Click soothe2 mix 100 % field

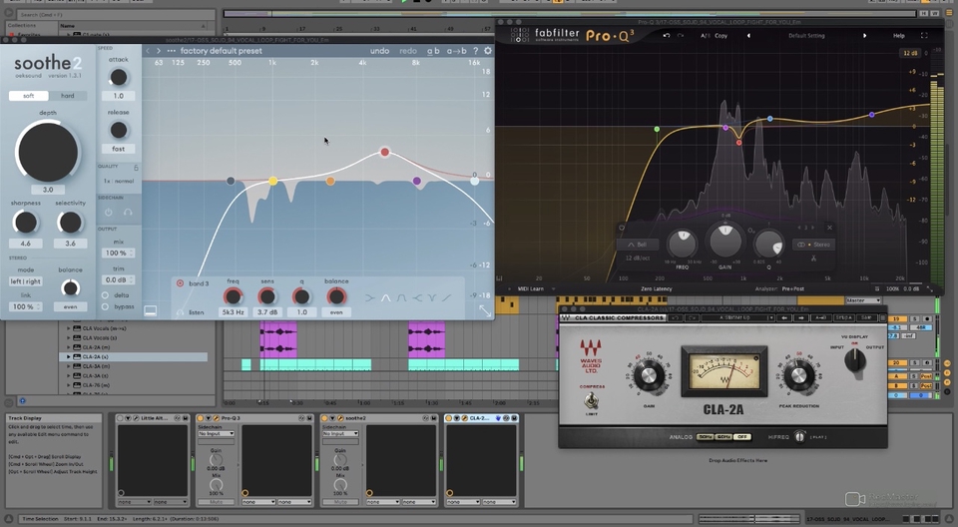click(119, 253)
